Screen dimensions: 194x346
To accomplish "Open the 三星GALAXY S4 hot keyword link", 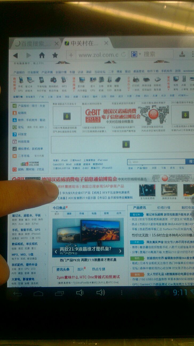I will [62, 168].
